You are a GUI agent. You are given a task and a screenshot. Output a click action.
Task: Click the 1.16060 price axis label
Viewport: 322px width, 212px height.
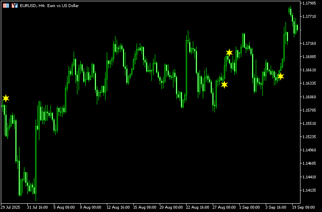[x=310, y=97]
